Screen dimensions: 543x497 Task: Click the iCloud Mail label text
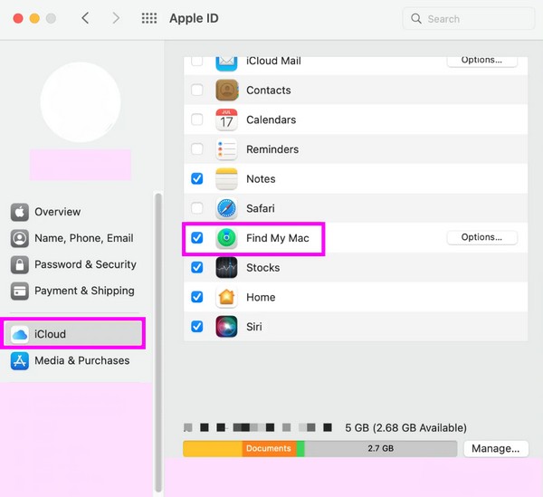[273, 61]
